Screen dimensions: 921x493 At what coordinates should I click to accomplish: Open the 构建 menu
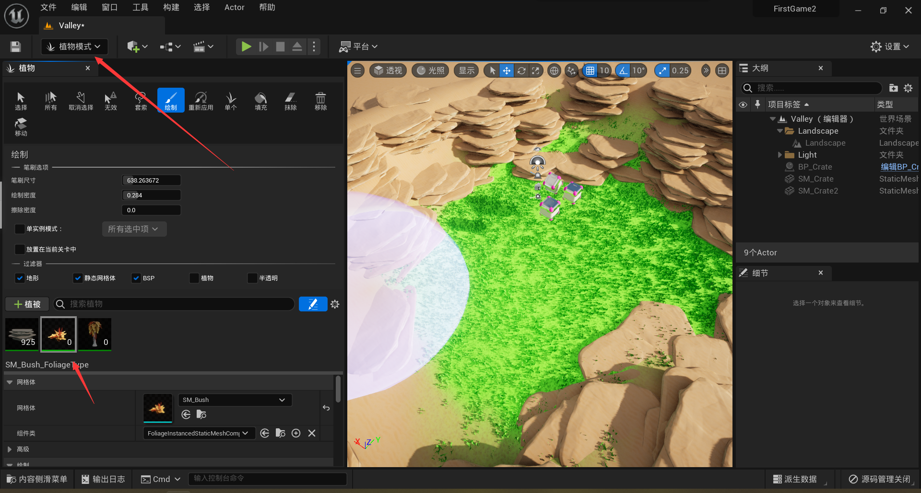click(171, 7)
